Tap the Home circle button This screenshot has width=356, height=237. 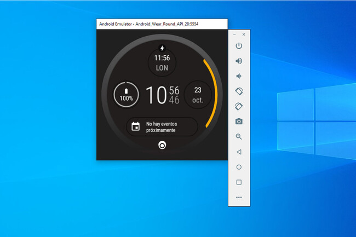[239, 167]
